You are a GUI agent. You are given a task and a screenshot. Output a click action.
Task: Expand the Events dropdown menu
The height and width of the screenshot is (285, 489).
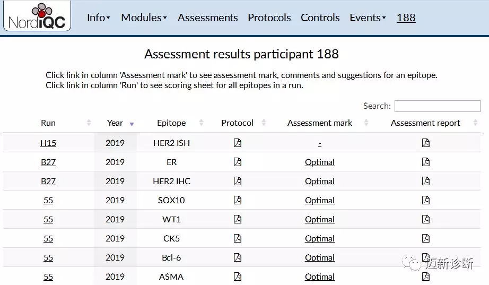click(x=368, y=18)
